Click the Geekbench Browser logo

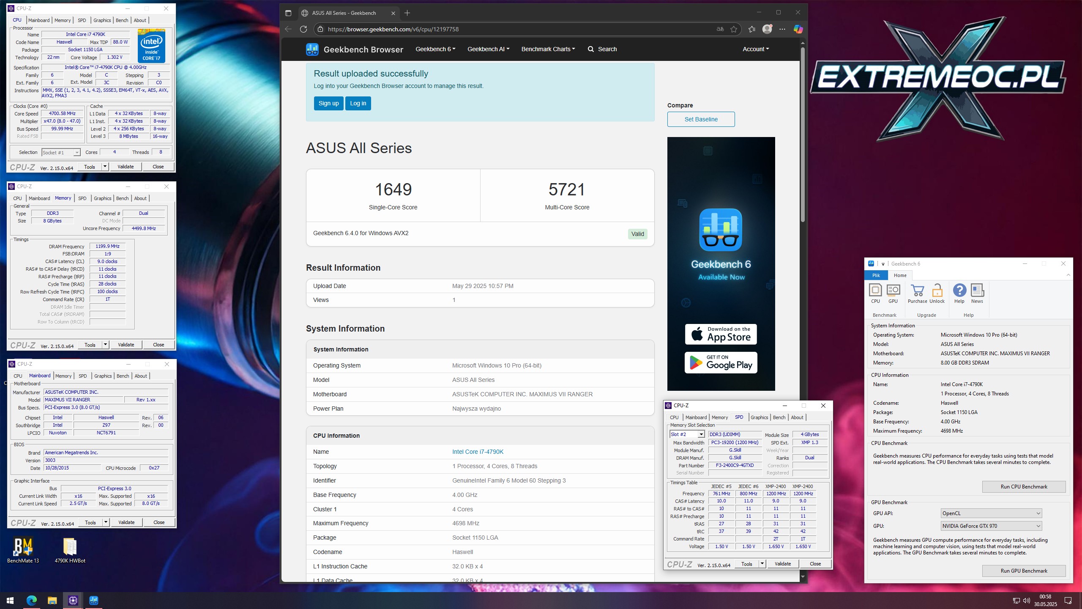(355, 49)
